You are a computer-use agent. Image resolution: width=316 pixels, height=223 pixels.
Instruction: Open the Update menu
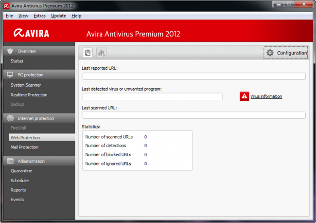58,16
